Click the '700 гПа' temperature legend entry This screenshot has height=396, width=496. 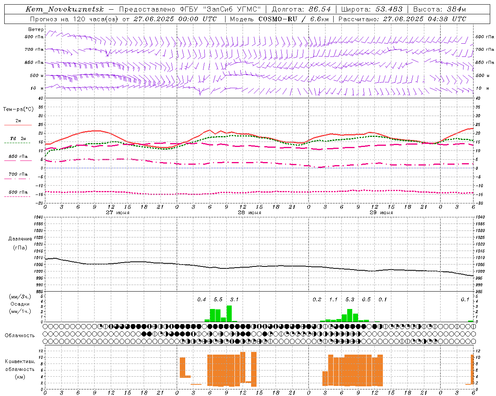pos(18,174)
